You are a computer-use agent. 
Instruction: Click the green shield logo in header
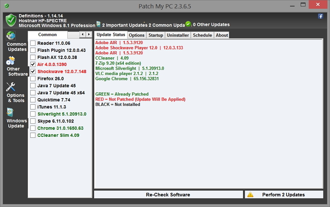(11, 20)
